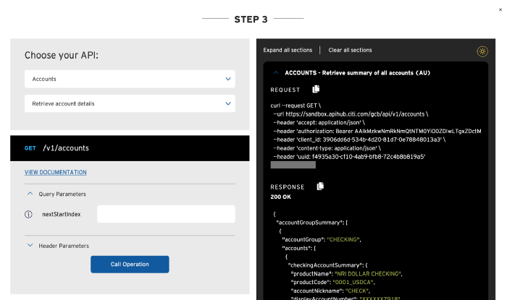
Task: Click the gray scrollbar under the request
Action: pyautogui.click(x=293, y=165)
